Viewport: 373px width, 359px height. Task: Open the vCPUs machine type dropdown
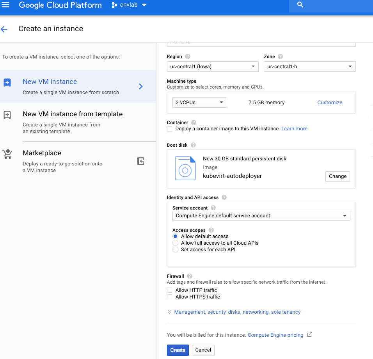click(x=199, y=103)
